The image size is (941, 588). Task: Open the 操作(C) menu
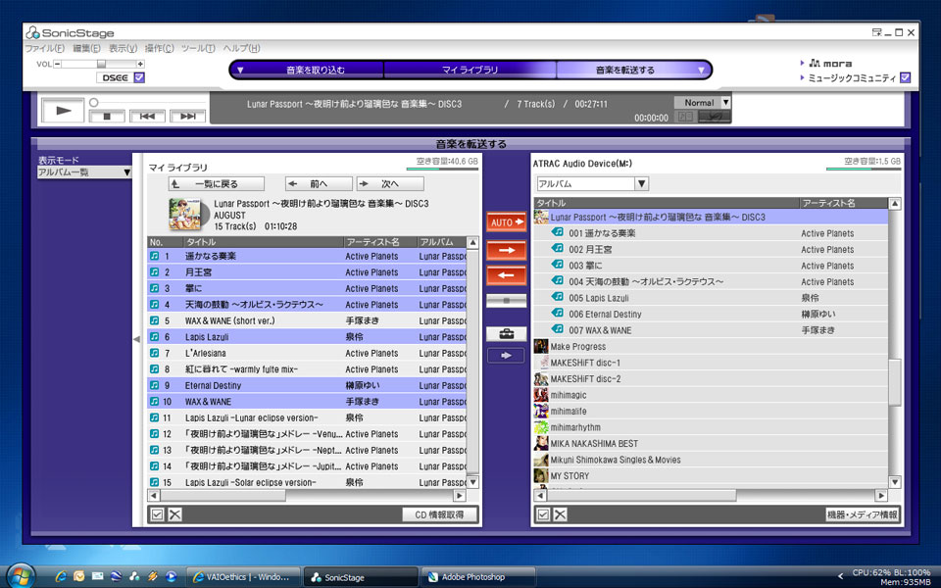point(160,49)
